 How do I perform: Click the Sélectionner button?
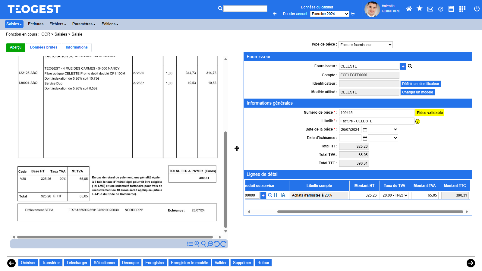(105, 263)
